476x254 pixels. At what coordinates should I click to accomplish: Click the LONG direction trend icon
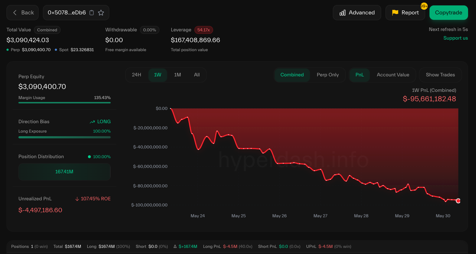coord(93,122)
